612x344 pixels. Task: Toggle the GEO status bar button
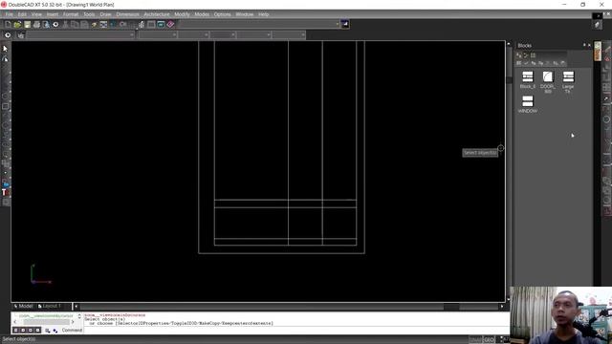(x=489, y=340)
